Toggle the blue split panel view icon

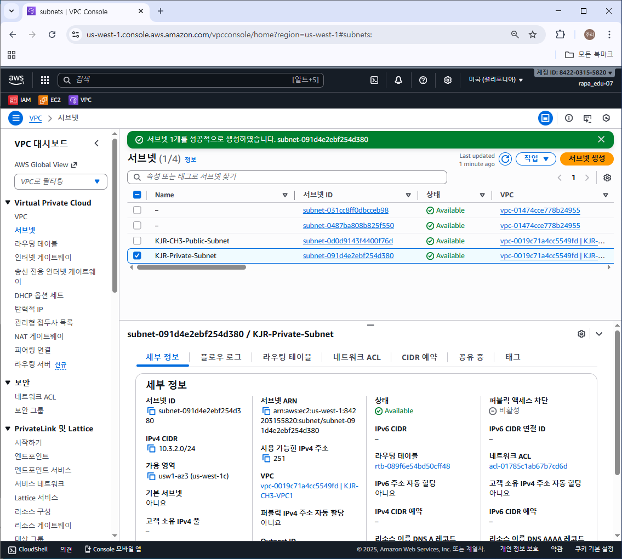coord(545,118)
